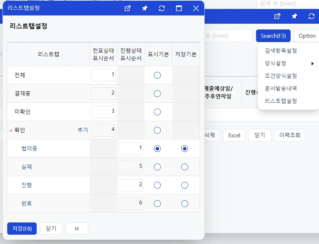Close the 리스트탭설정 dialog with X
Image resolution: width=319 pixels, height=244 pixels.
[x=196, y=8]
